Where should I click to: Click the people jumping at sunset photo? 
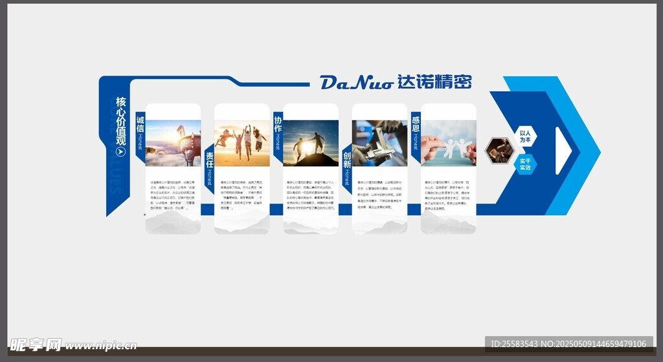242,143
